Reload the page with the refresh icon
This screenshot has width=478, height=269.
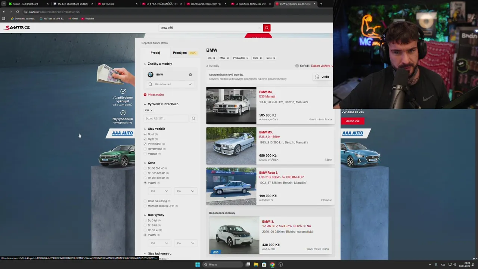[17, 12]
